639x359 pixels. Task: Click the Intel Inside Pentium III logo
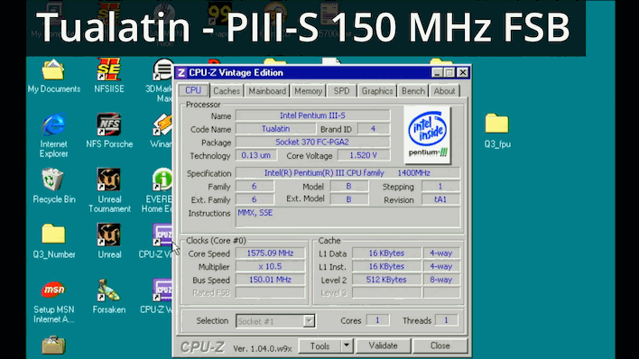(427, 135)
